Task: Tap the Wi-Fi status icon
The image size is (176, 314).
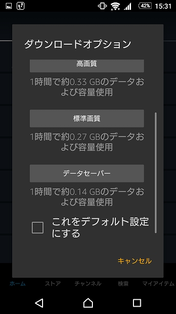Action: pyautogui.click(x=115, y=6)
